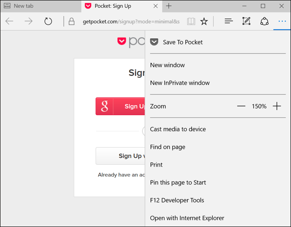Open Reading view book icon
The image size is (291, 227).
click(x=191, y=21)
